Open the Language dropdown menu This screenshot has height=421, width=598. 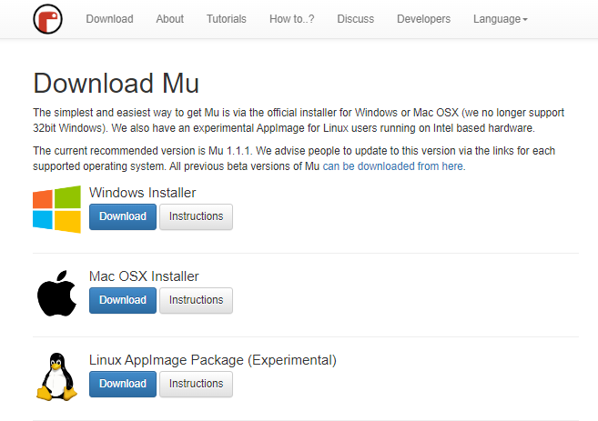point(500,19)
